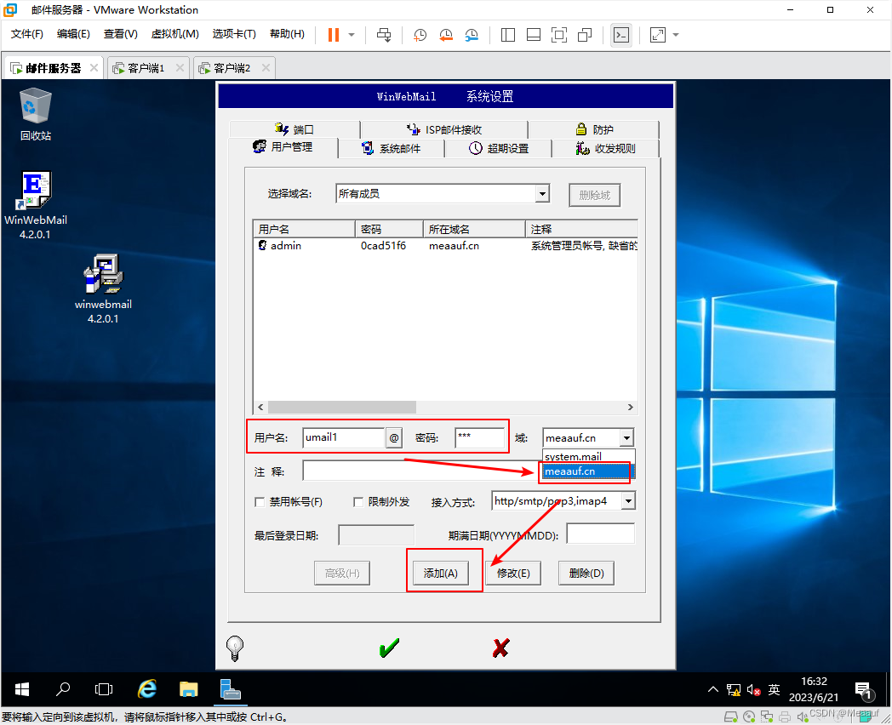
Task: Open the 查看(V) menu
Action: click(121, 34)
